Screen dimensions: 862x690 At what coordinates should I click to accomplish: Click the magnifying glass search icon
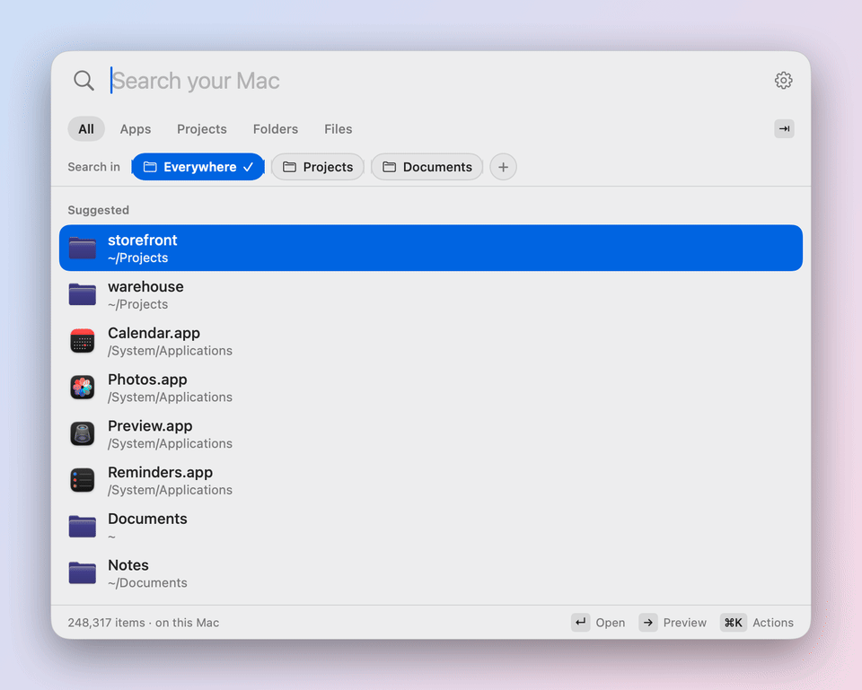pos(84,80)
